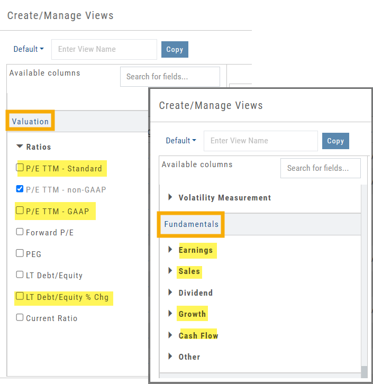Expand the Growth category arrow
This screenshot has width=373, height=384.
[x=170, y=314]
